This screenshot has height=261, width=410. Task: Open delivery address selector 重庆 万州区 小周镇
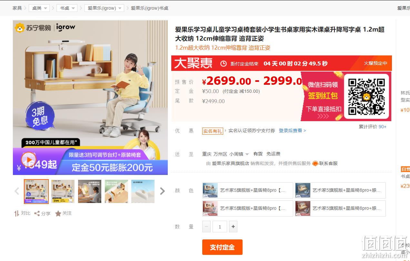[x=225, y=154]
